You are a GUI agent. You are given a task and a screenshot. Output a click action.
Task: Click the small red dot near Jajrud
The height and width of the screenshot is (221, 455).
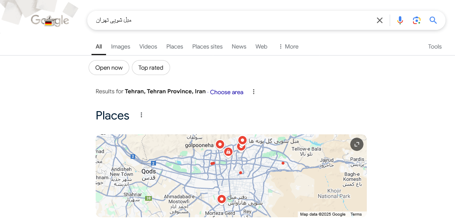(283, 163)
